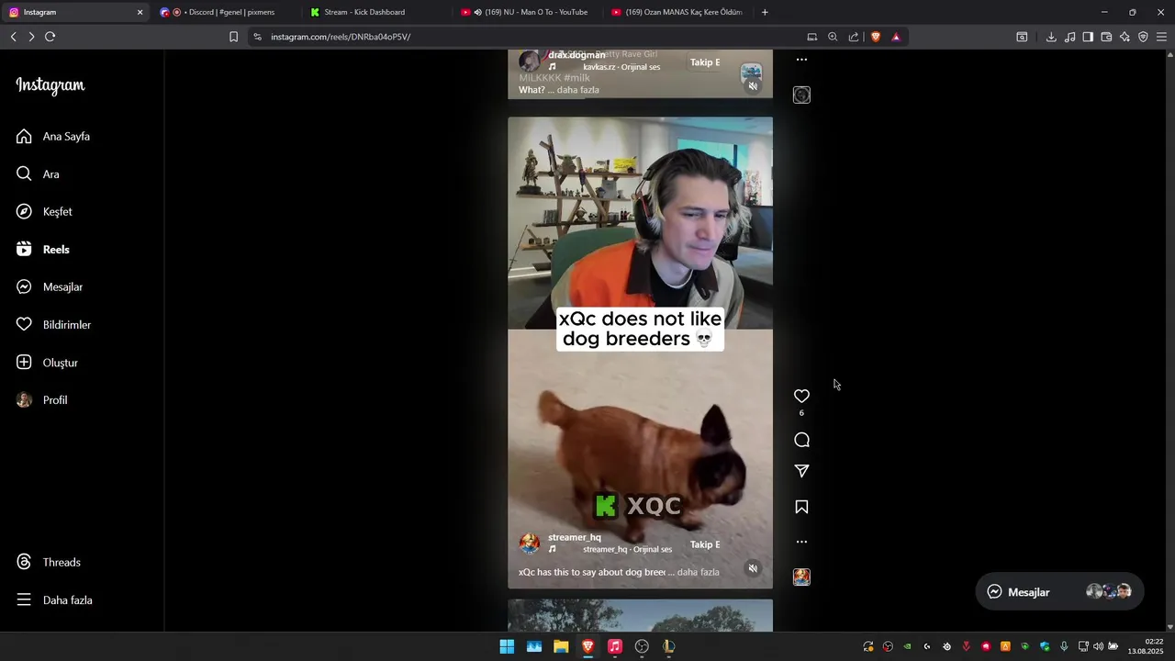1175x661 pixels.
Task: Switch to the Ozan MANAS YouTube tab
Action: [x=677, y=12]
